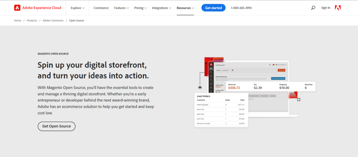Click the Quantity 6 value
This screenshot has width=358, height=157.
coord(306,88)
